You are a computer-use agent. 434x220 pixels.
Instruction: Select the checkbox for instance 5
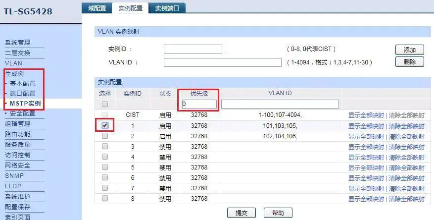click(105, 167)
